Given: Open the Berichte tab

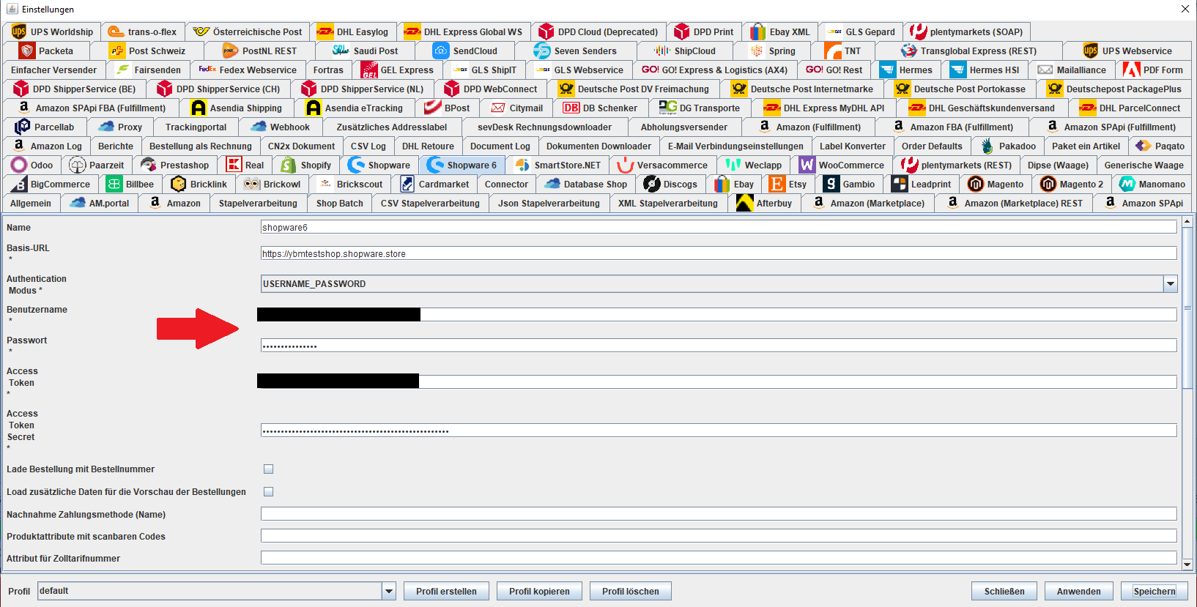Looking at the screenshot, I should coord(116,146).
